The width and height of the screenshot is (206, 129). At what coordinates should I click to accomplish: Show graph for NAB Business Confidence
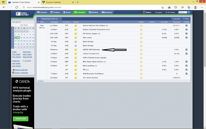click(x=187, y=74)
